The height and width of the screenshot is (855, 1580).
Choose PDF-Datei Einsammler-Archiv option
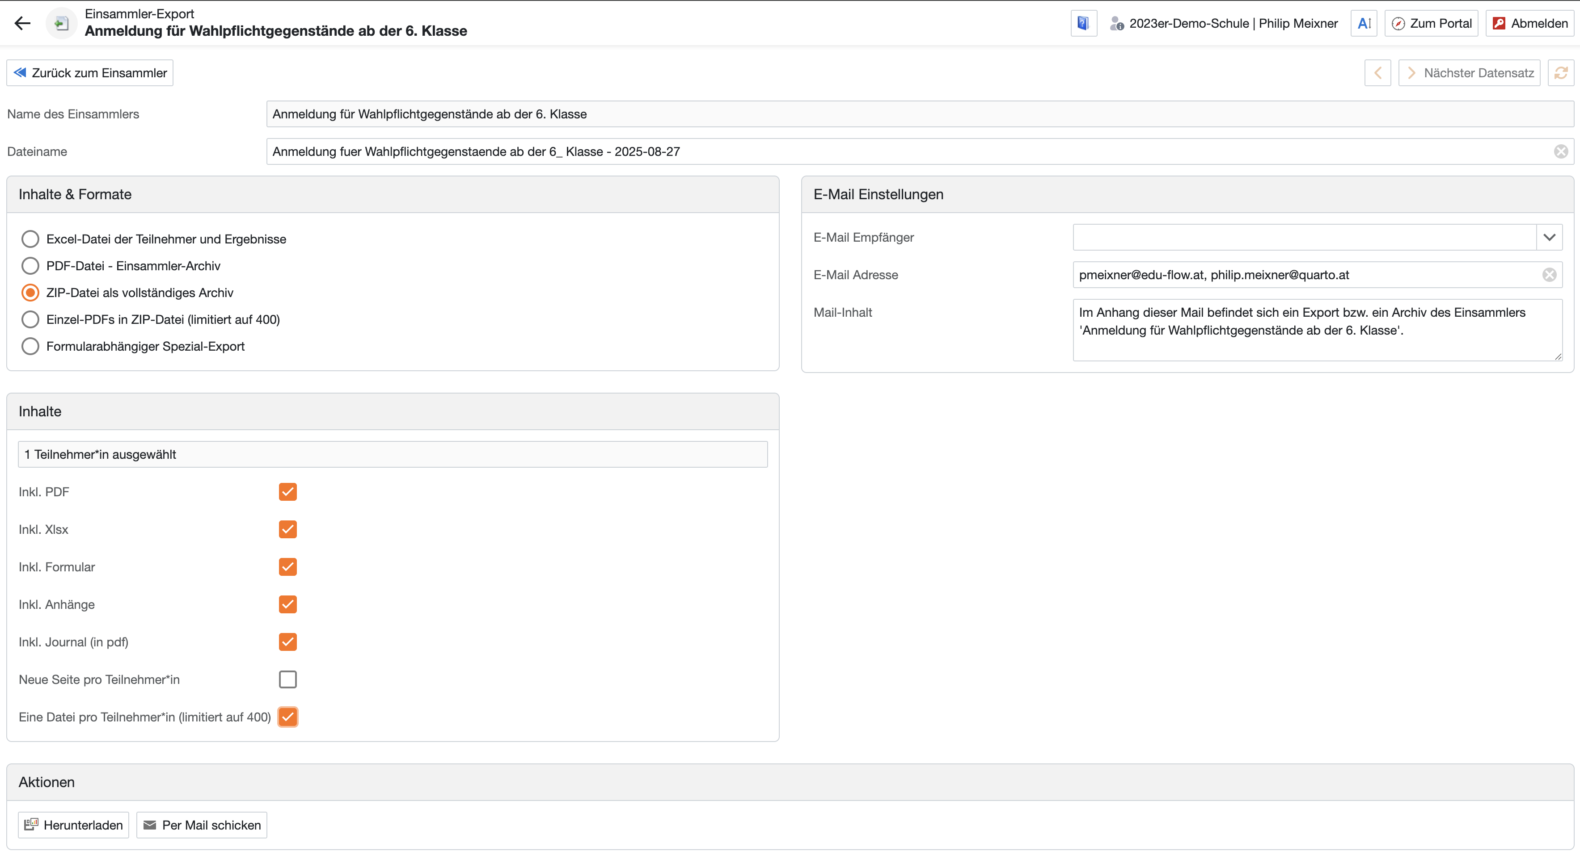coord(30,266)
